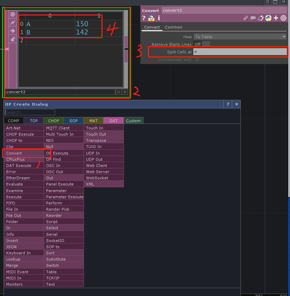The image size is (290, 296).
Task: Toggle the Python language icon in parameter header
Action: click(x=268, y=18)
